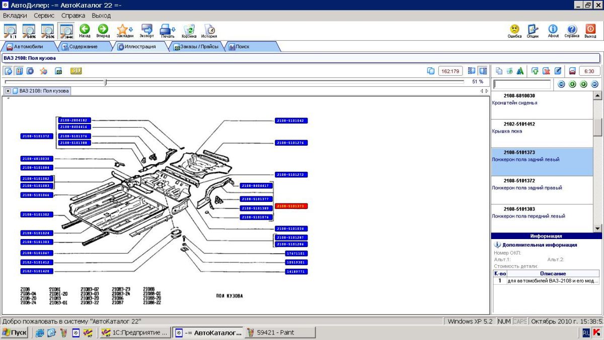Click the Экспорт export icon
Image resolution: width=604 pixels, height=340 pixels.
(x=147, y=30)
